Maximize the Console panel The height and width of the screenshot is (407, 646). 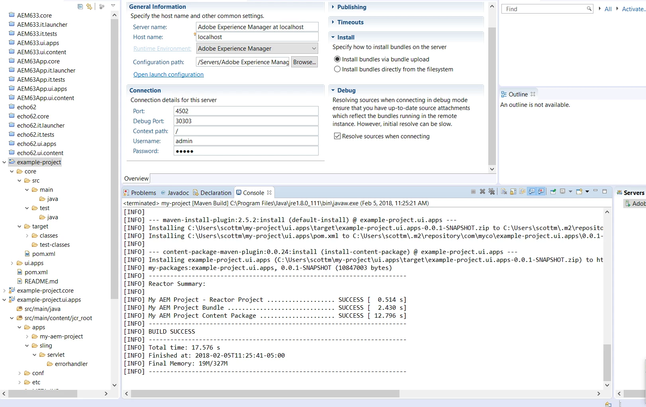tap(605, 191)
